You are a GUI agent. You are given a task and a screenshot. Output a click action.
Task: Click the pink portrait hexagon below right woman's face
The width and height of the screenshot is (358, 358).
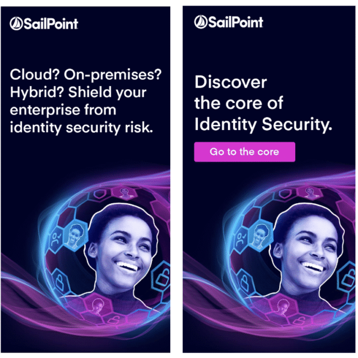point(283,306)
